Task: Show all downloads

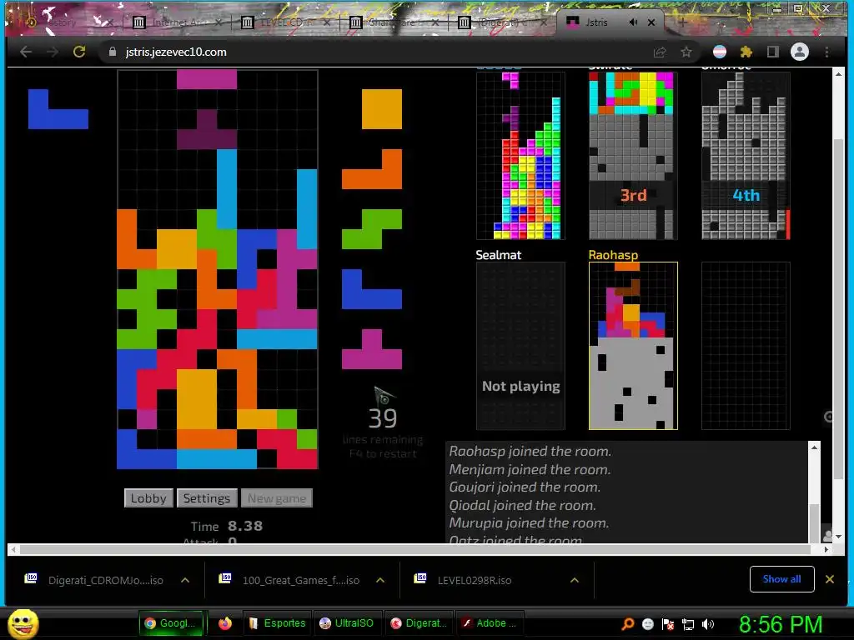Action: pos(781,579)
